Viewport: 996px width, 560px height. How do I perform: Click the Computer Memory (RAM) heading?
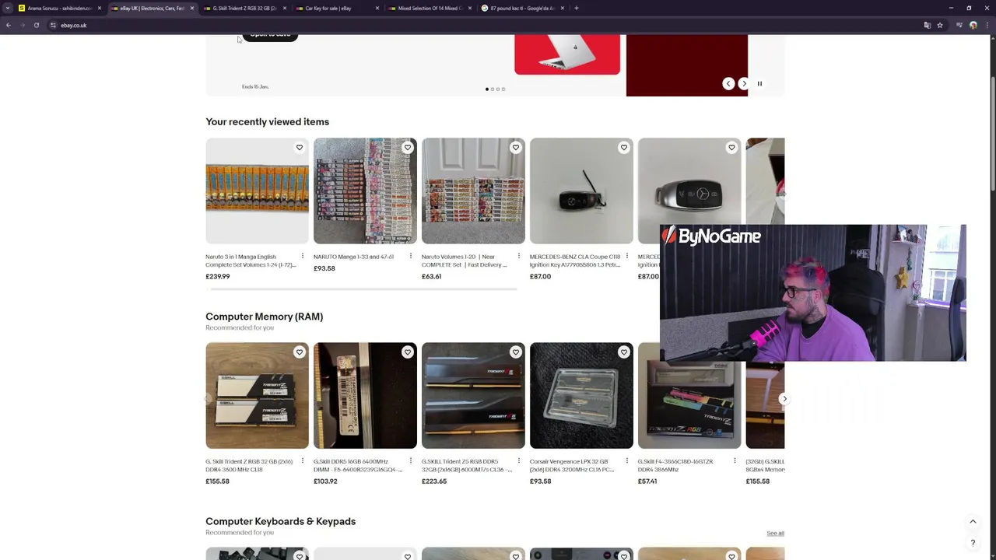(264, 317)
